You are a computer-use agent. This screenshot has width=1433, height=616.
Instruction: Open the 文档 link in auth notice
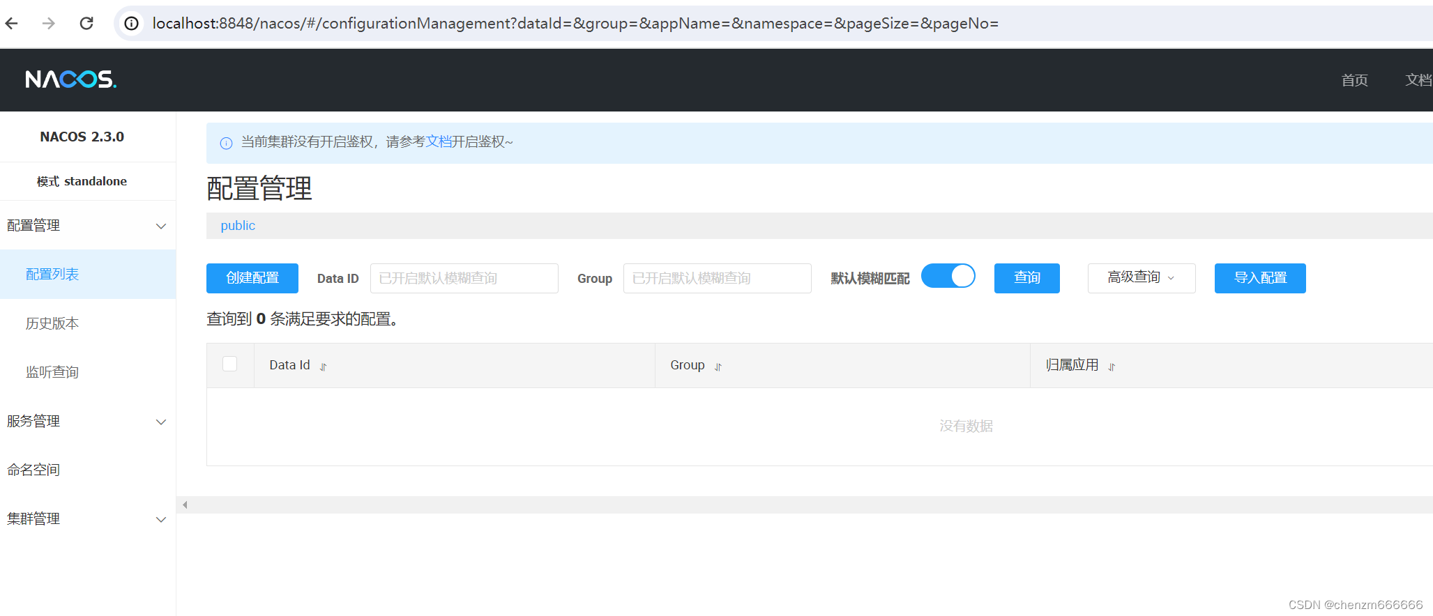(x=439, y=142)
